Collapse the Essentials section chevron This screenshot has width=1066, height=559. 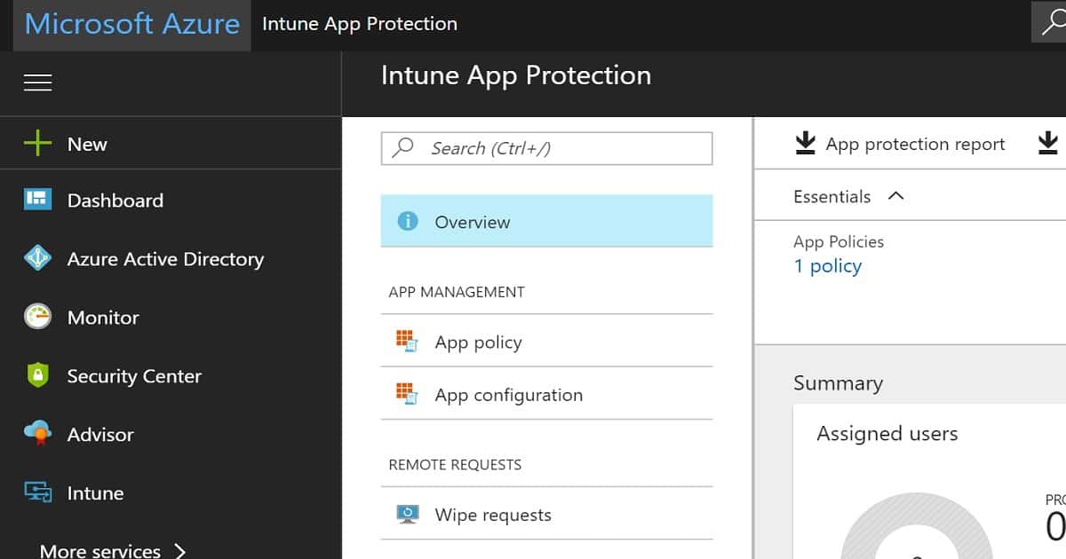coord(895,196)
